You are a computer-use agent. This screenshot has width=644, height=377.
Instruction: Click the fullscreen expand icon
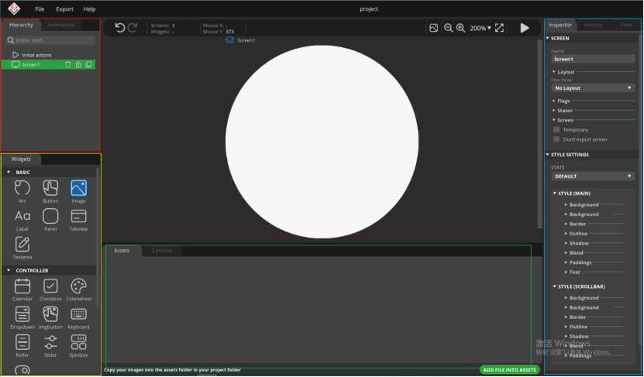(x=499, y=28)
